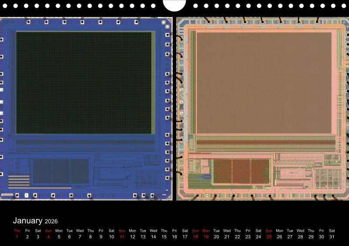Click date 25 in red
349x246 pixels.
[269, 237]
